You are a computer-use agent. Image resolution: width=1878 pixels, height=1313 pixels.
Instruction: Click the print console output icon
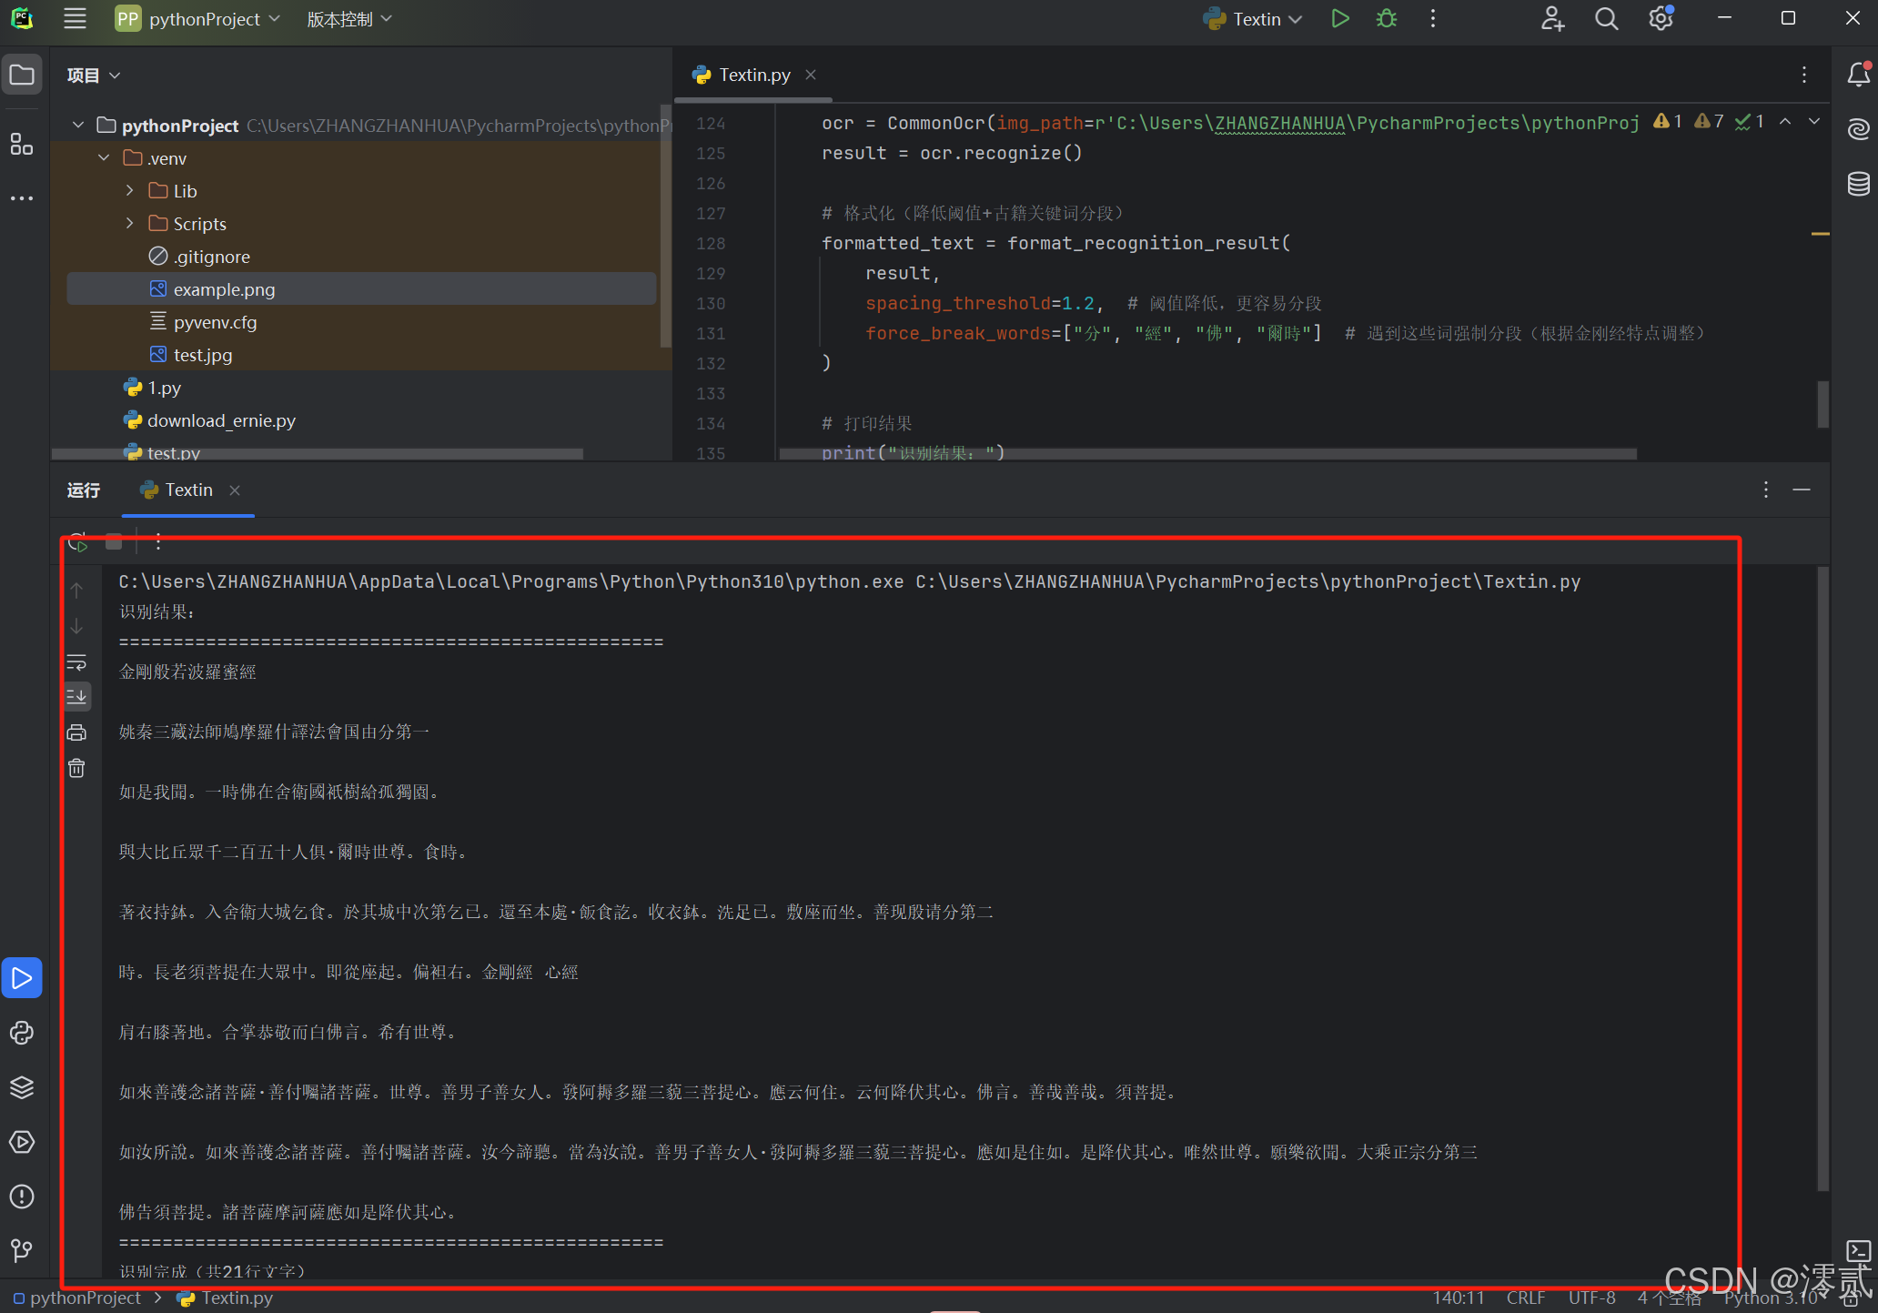click(77, 732)
